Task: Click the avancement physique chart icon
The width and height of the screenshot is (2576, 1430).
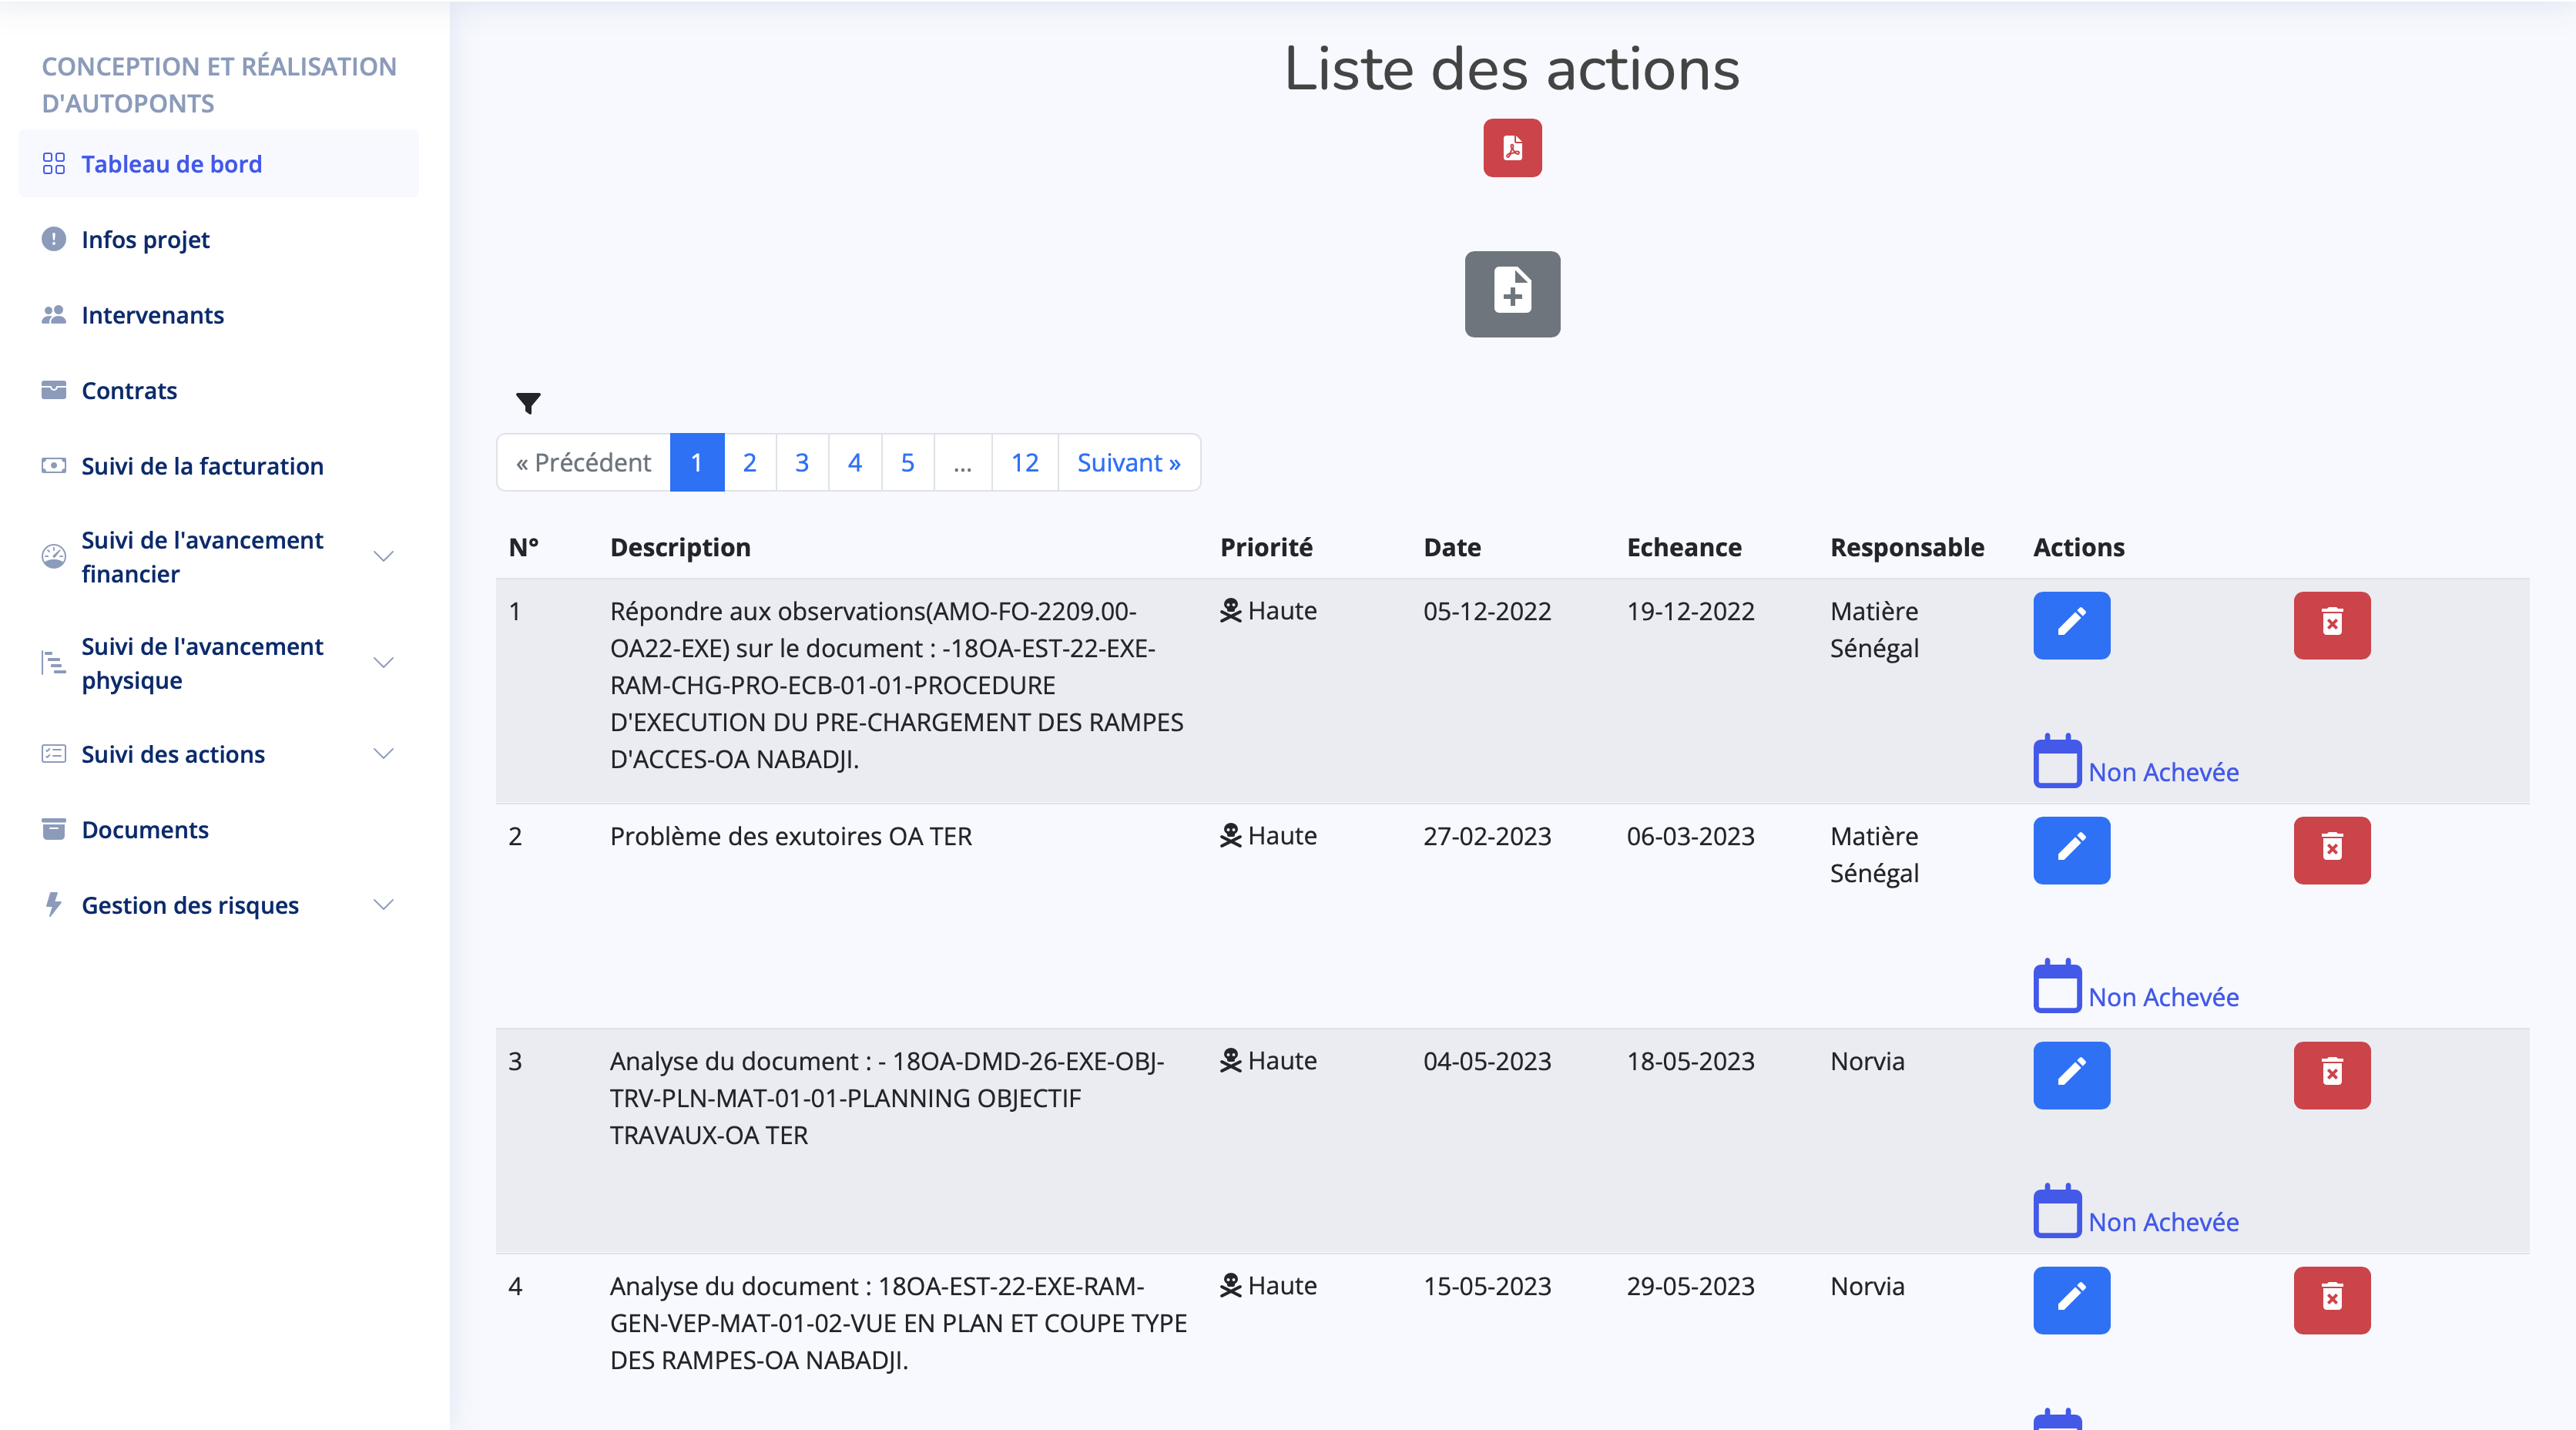Action: [54, 662]
